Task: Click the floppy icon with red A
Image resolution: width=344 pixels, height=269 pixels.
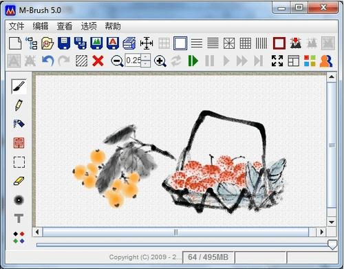Action: coord(113,43)
